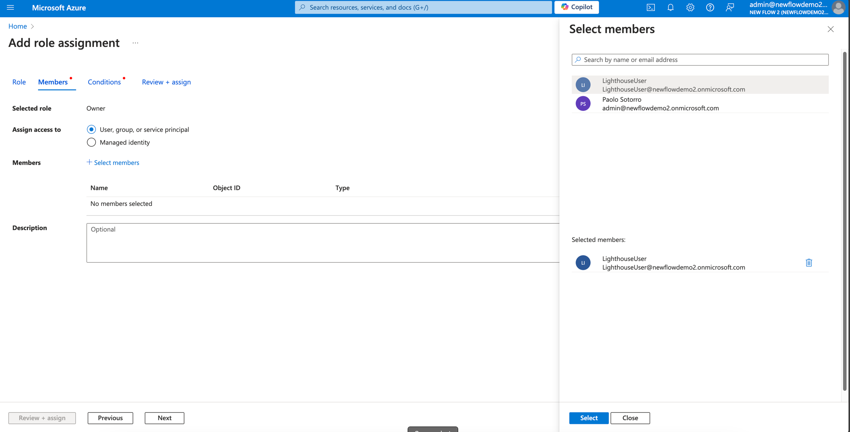Open the Review + assign tab
Image resolution: width=850 pixels, height=432 pixels.
[x=166, y=82]
